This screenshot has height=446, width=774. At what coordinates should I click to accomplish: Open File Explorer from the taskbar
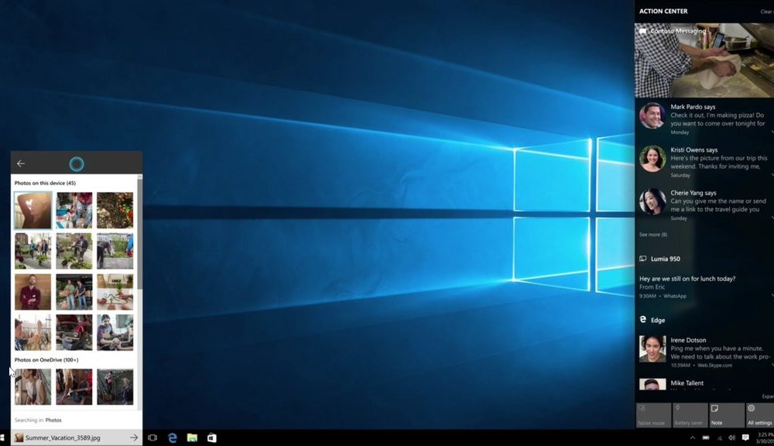[x=192, y=438]
